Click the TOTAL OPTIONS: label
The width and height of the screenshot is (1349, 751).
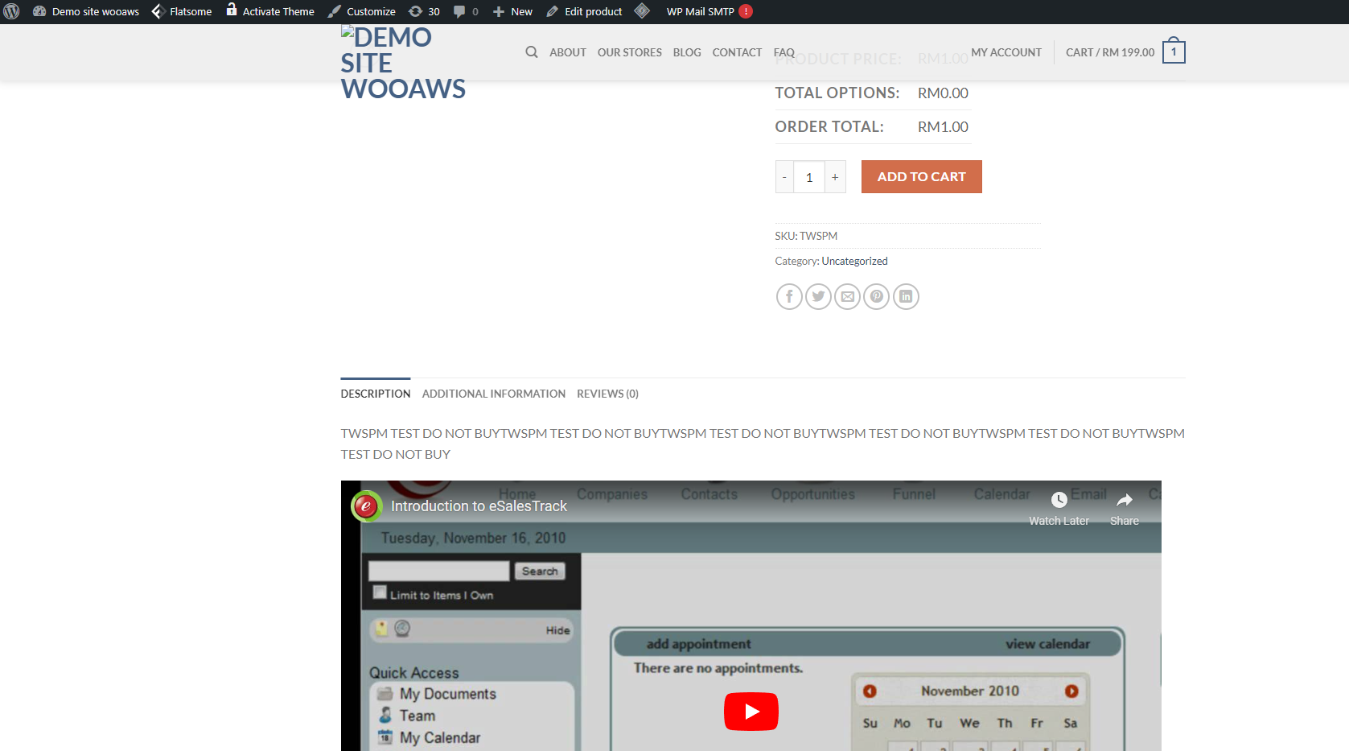837,93
